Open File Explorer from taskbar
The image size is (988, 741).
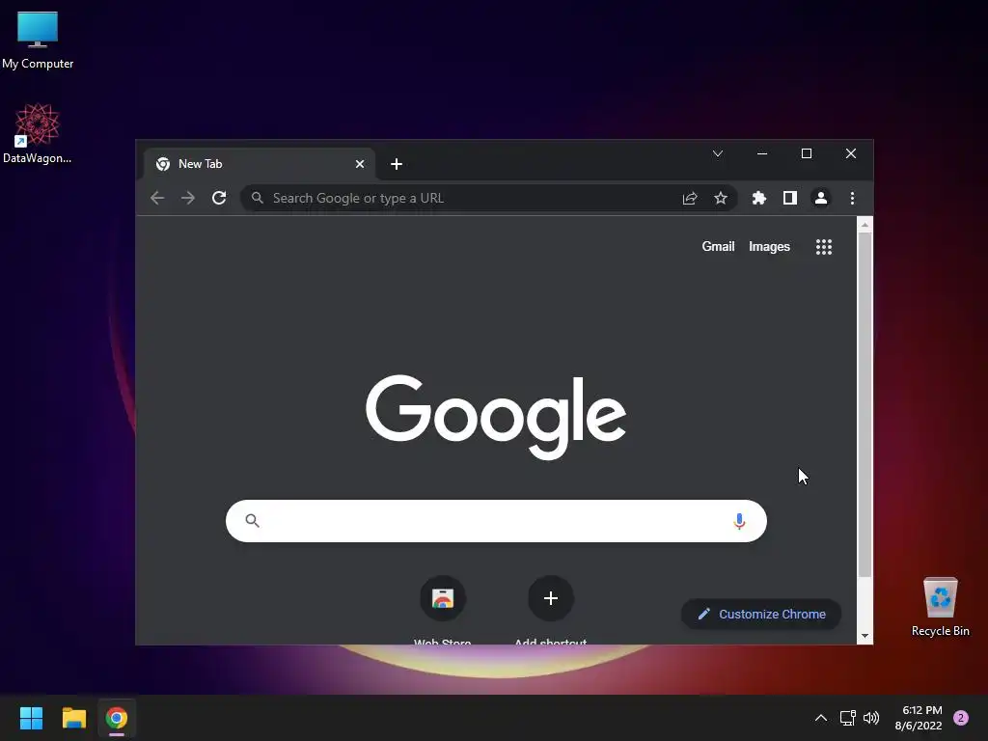click(73, 718)
